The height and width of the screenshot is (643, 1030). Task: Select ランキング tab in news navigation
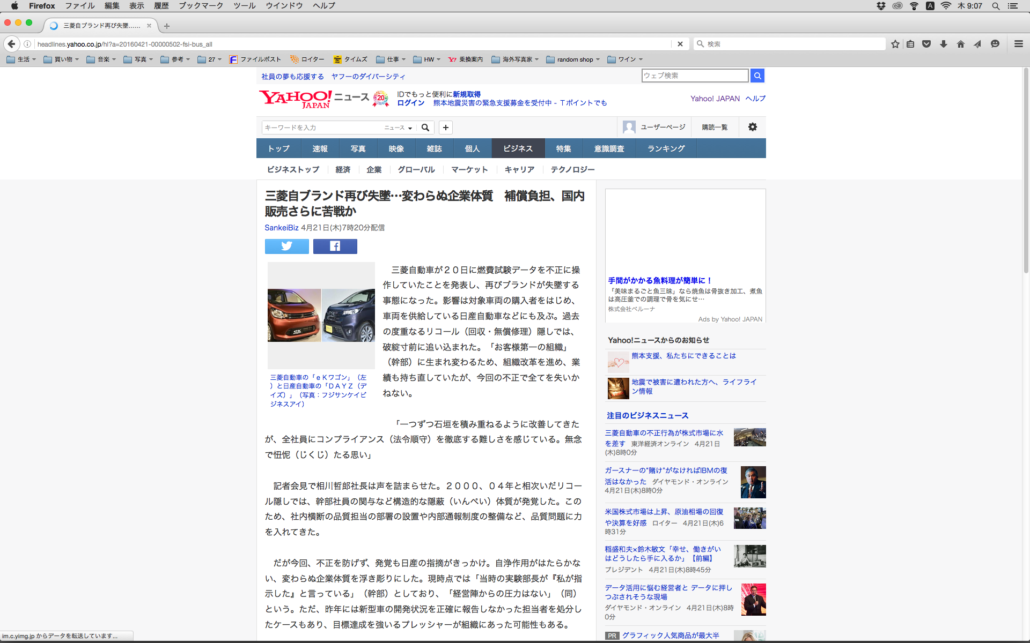click(666, 148)
